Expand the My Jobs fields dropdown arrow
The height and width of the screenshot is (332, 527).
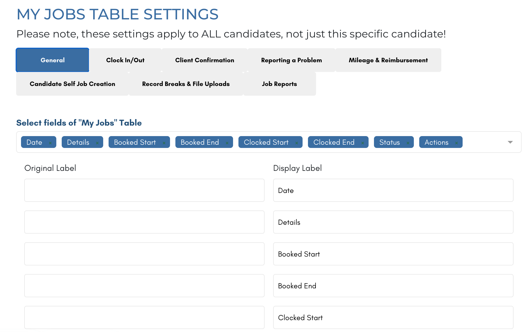pyautogui.click(x=510, y=142)
